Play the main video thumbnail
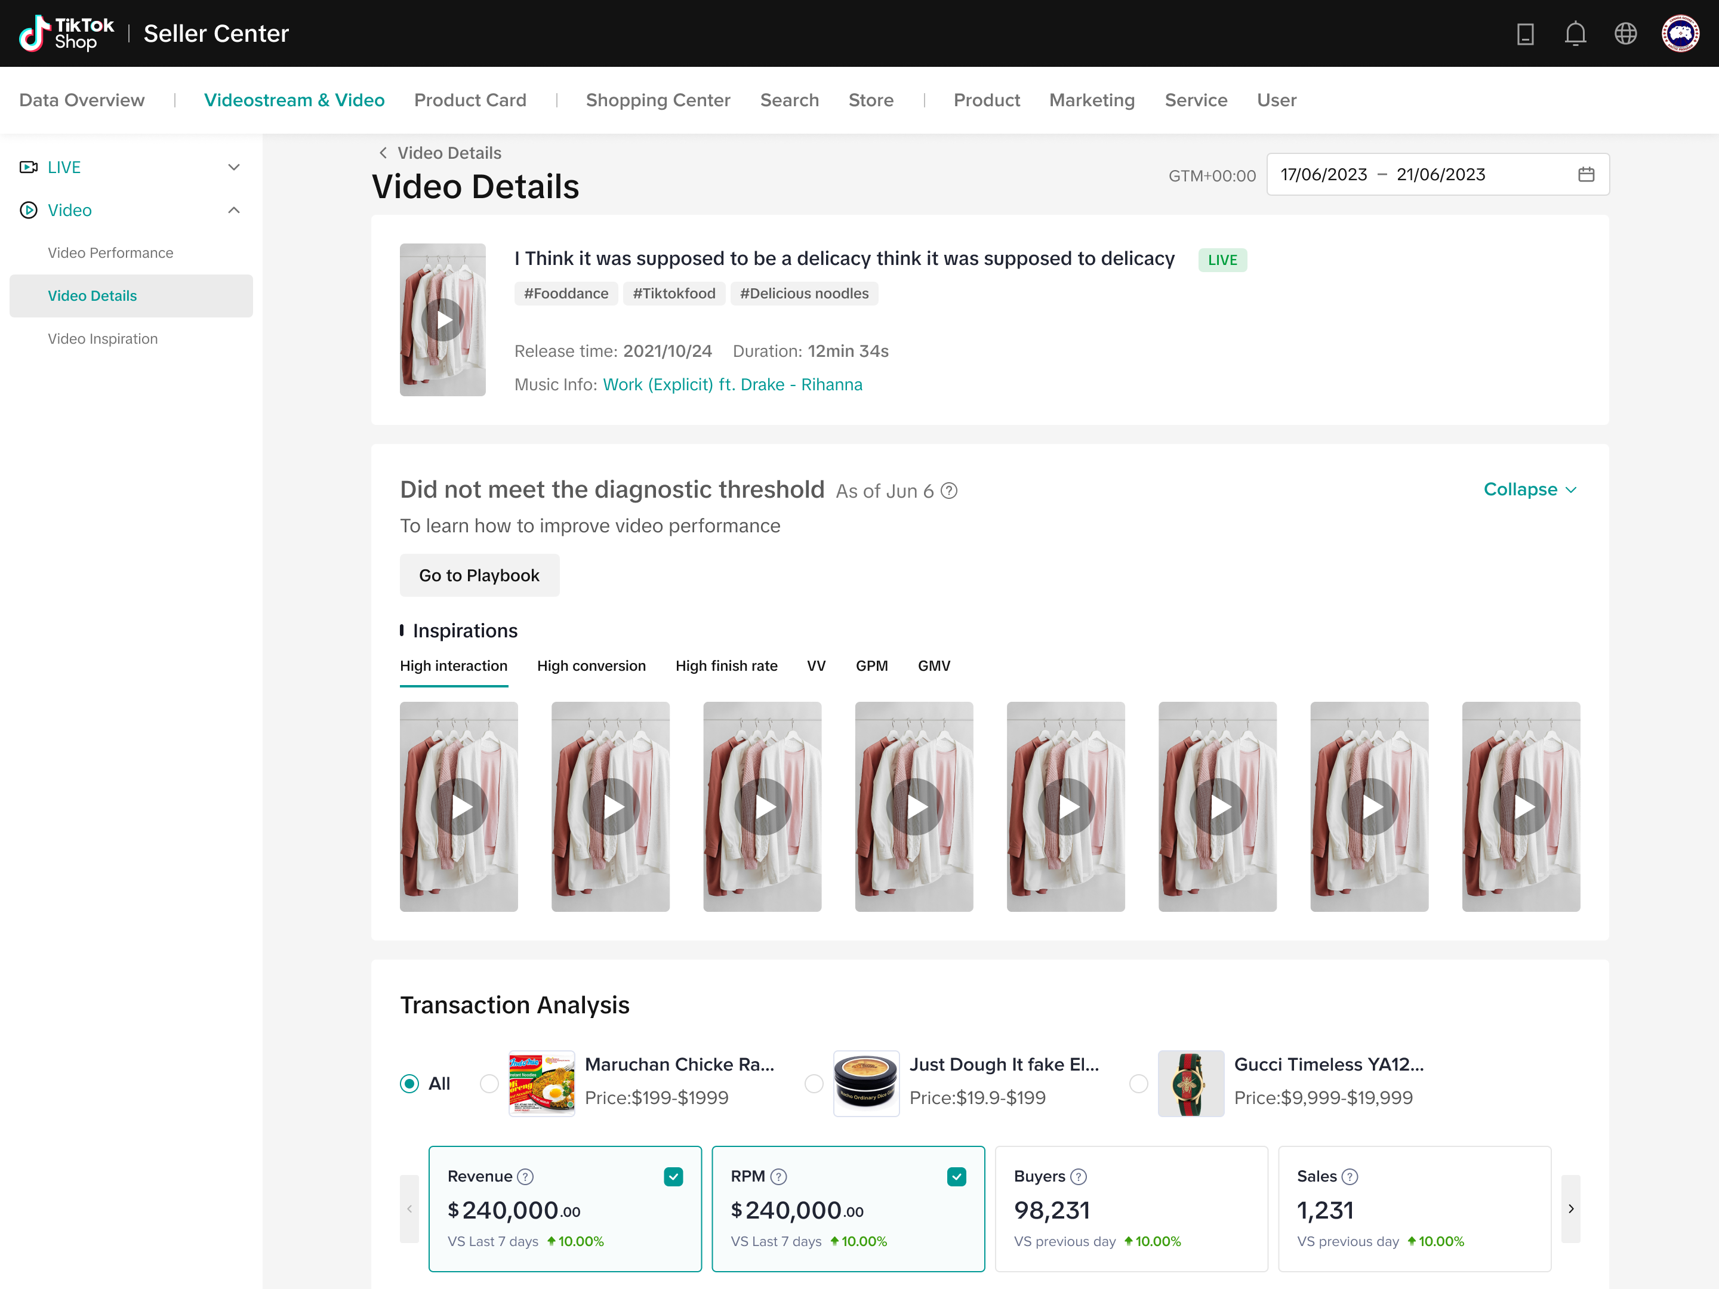Image resolution: width=1719 pixels, height=1289 pixels. (x=442, y=319)
